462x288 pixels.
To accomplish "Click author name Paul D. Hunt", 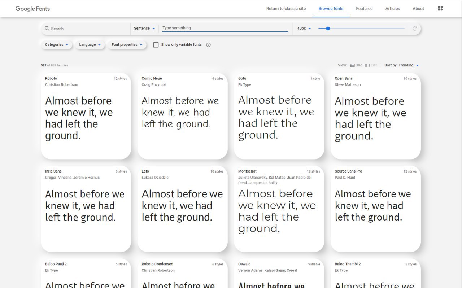I will (x=345, y=178).
